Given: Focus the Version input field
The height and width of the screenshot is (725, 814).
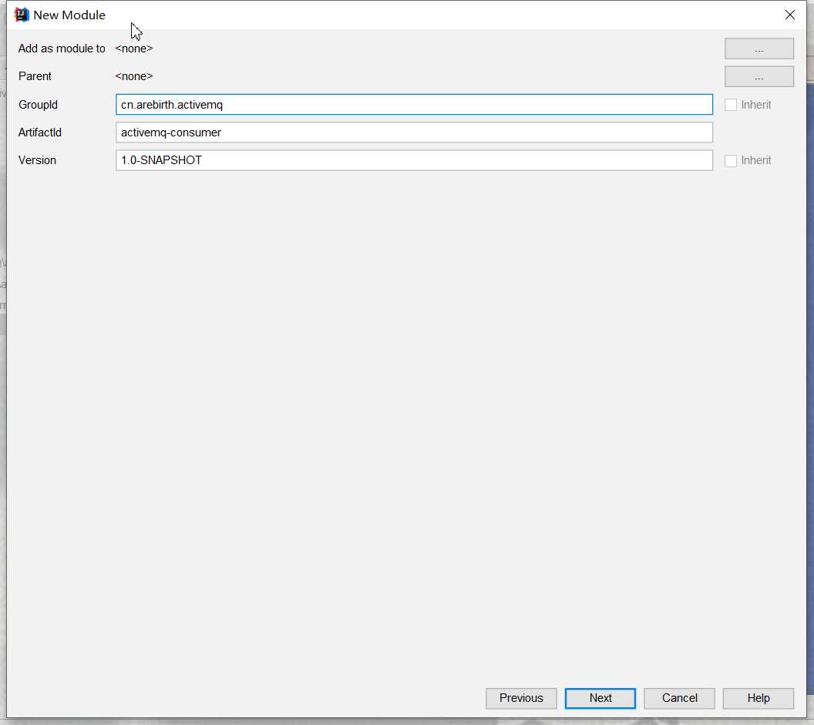Looking at the screenshot, I should pos(414,160).
